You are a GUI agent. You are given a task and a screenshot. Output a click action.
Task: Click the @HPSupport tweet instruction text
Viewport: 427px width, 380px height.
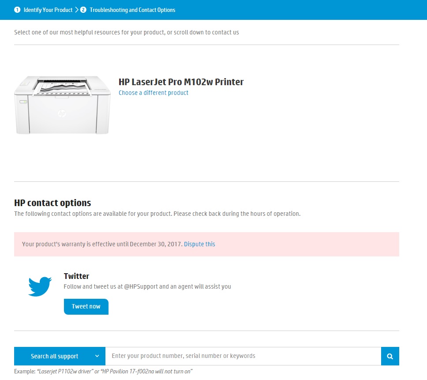(x=147, y=286)
